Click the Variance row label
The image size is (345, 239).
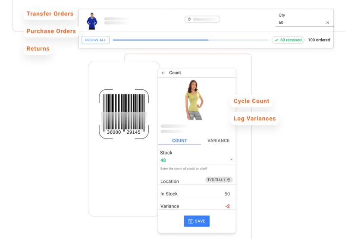pyautogui.click(x=169, y=206)
